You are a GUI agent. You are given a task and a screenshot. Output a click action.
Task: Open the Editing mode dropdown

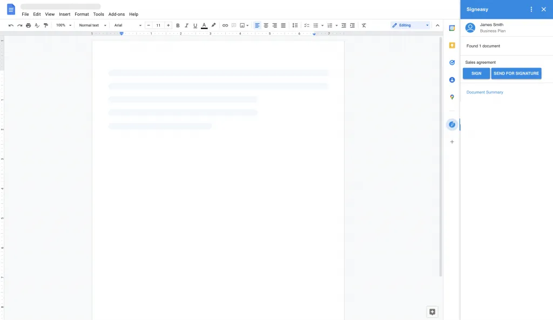point(410,25)
